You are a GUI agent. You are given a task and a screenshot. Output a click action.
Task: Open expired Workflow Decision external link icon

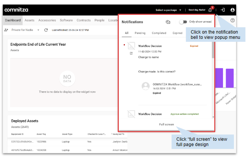[131, 53]
